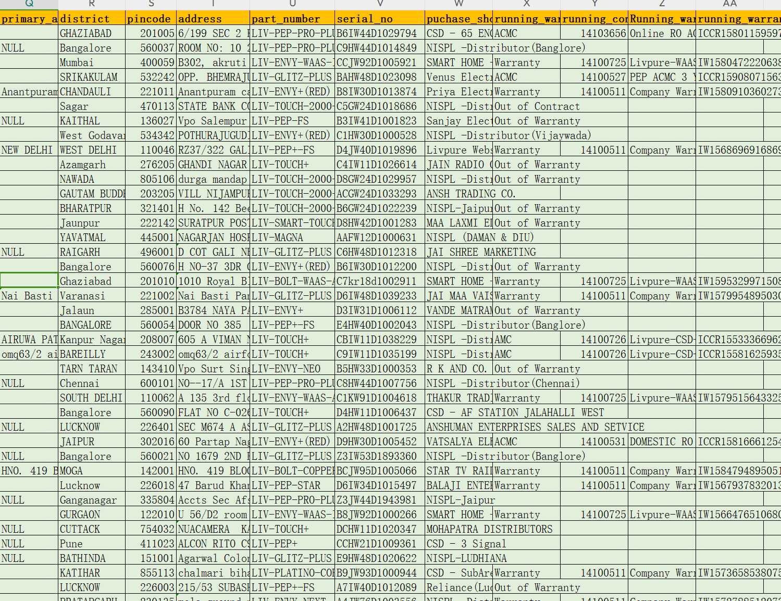Click pincode cell 226401

coord(151,427)
